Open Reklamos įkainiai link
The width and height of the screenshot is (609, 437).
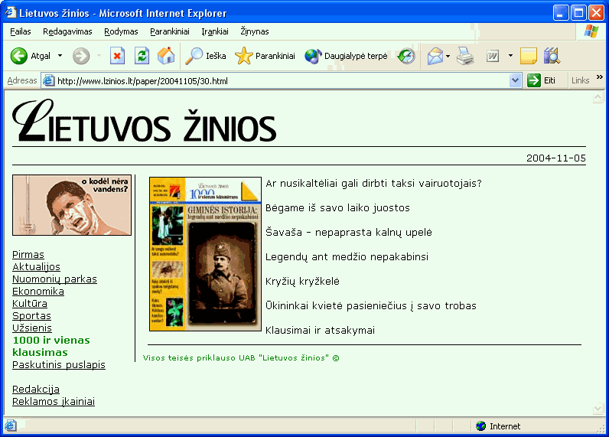pos(54,401)
